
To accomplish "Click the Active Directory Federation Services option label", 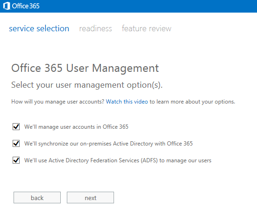I will (118, 160).
